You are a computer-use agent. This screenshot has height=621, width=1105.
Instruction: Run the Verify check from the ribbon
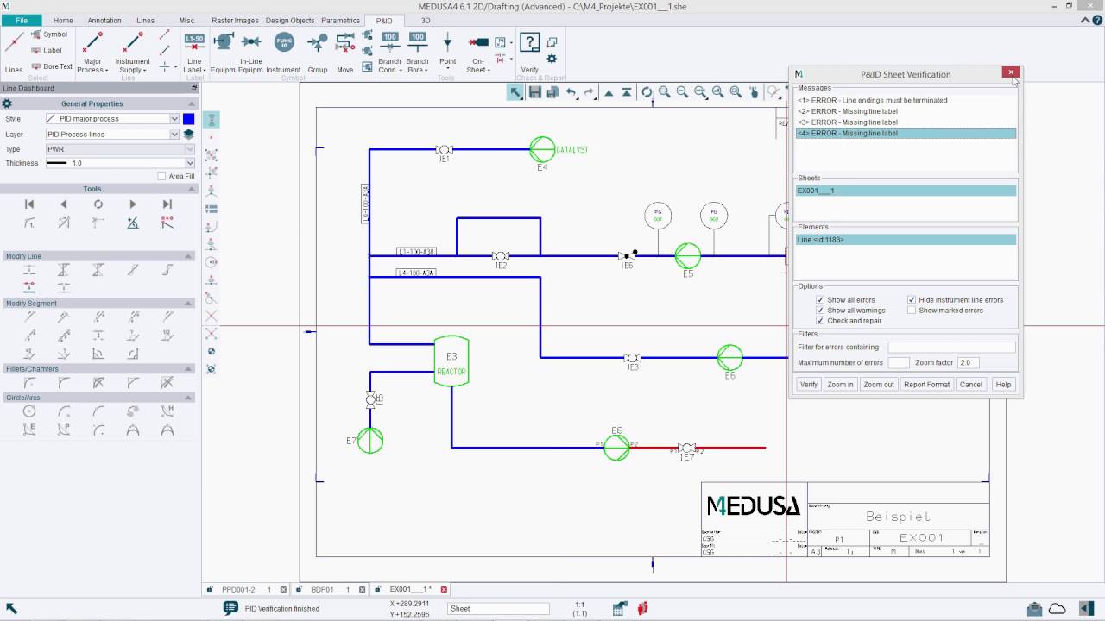(x=530, y=51)
